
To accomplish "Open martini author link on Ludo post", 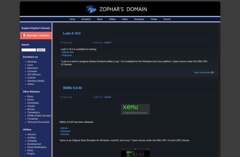I will [108, 43].
